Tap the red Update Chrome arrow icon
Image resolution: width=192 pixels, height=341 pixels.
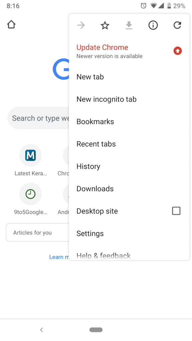pos(177,51)
